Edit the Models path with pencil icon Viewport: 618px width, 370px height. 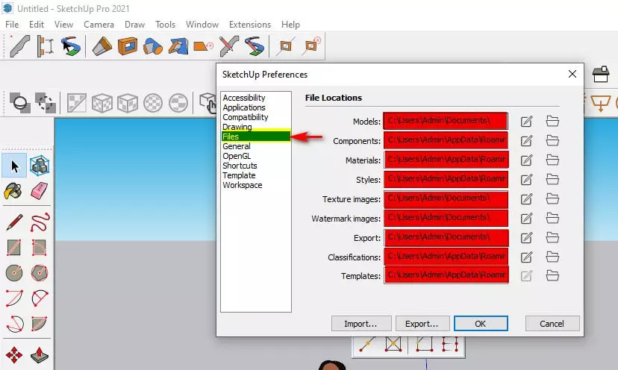(x=527, y=122)
